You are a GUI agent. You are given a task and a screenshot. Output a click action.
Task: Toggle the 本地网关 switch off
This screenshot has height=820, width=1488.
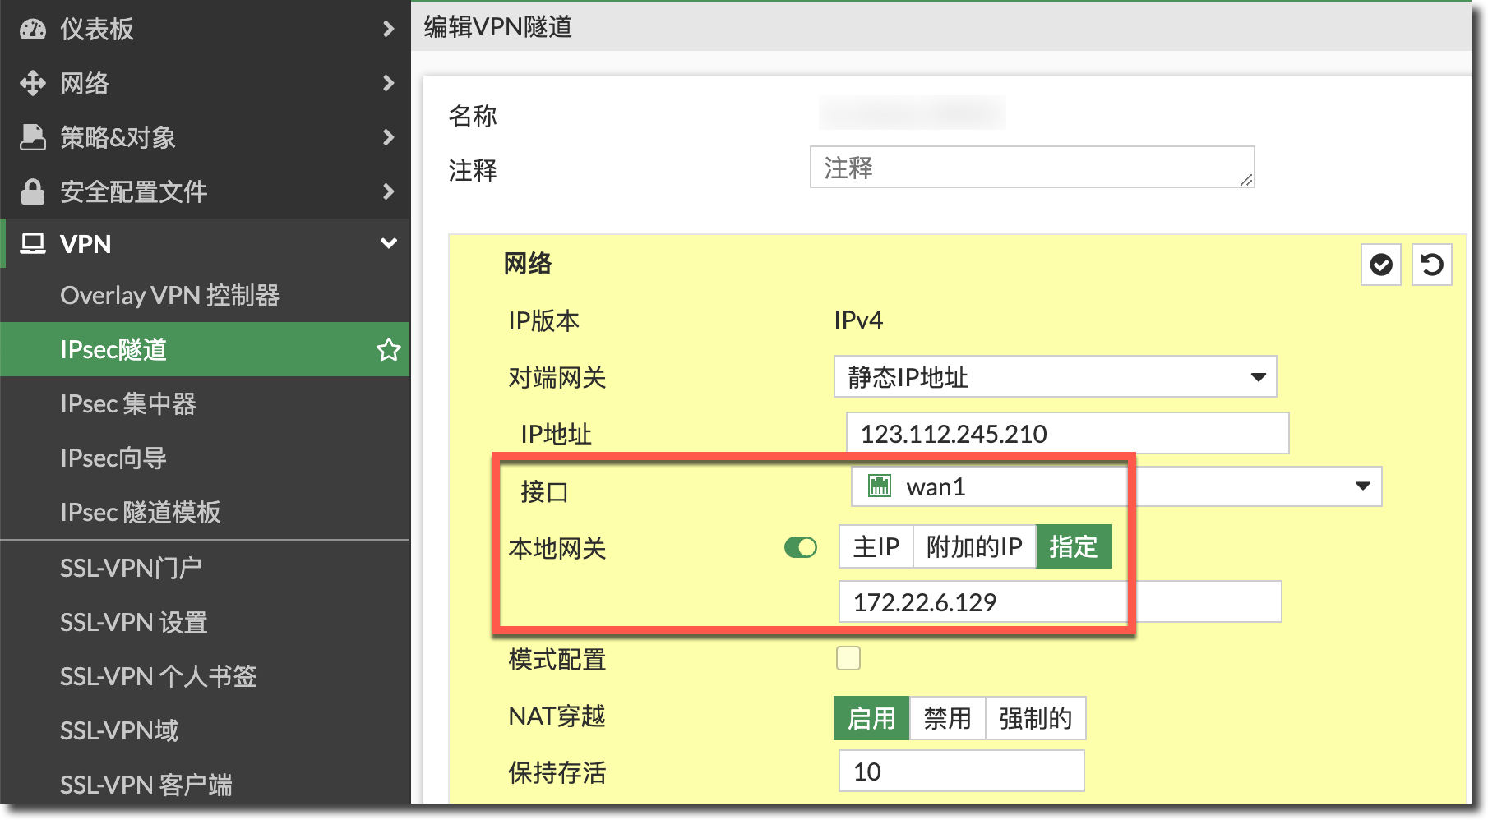pos(800,547)
